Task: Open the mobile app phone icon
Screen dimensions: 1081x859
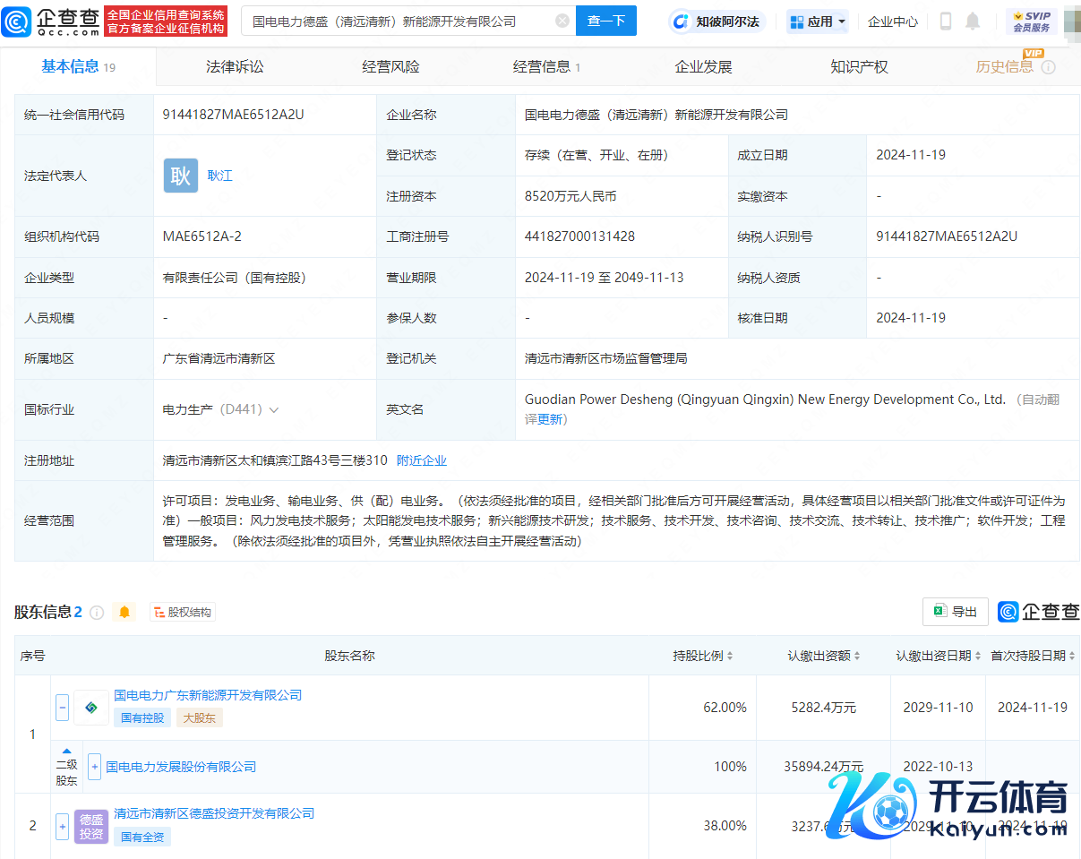Action: pyautogui.click(x=946, y=21)
